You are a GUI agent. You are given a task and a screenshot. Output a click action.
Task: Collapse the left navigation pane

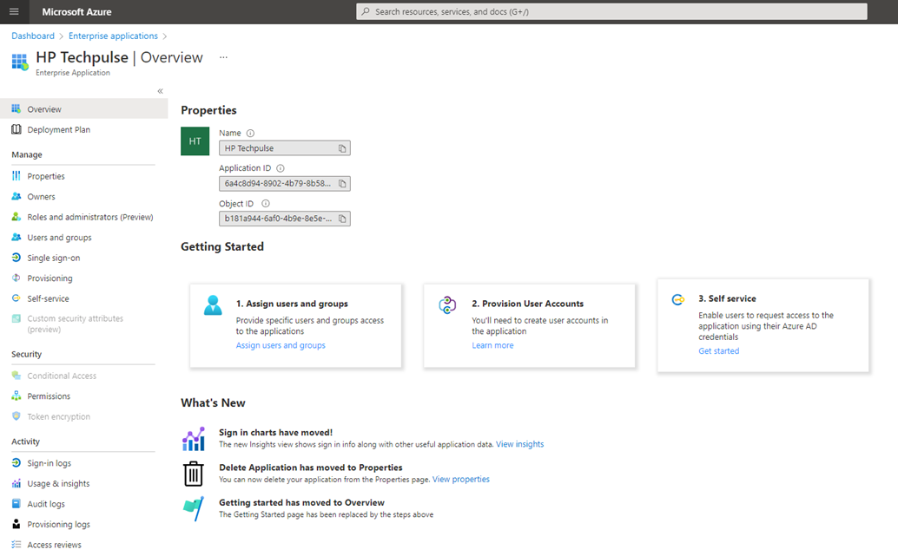click(160, 90)
